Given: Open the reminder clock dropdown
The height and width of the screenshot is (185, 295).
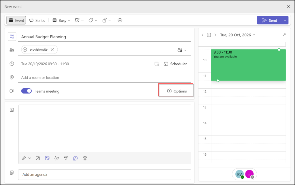Looking at the screenshot, I should [x=79, y=20].
